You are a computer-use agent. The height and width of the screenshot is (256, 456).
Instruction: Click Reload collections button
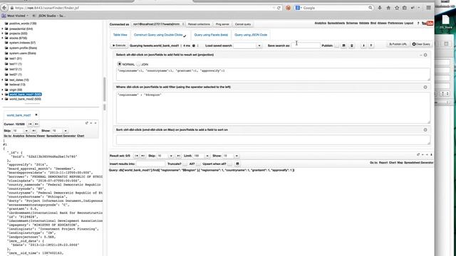pyautogui.click(x=199, y=24)
